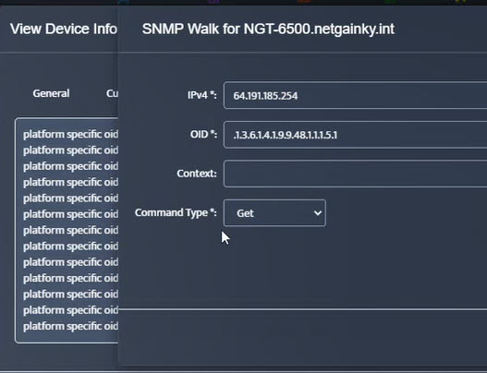Click the chevron arrow beside Get

tap(317, 213)
